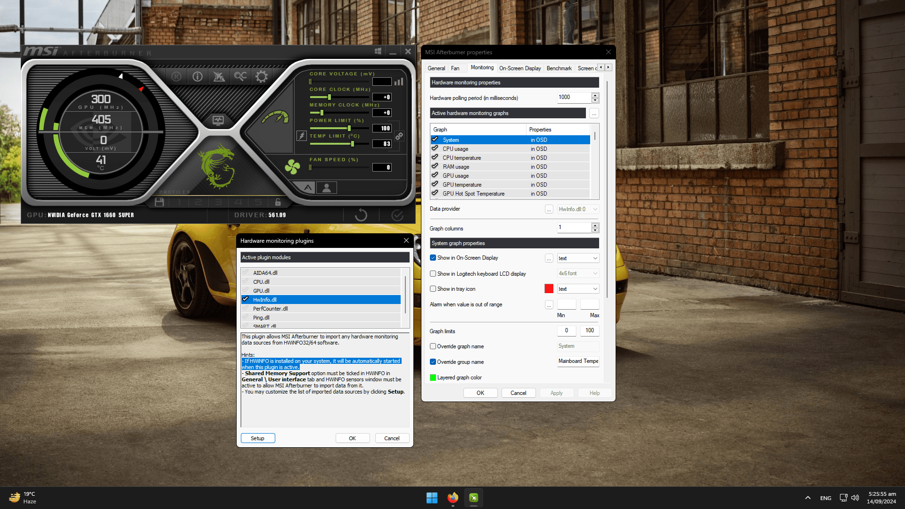905x509 pixels.
Task: Enable Show in tray icon checkbox
Action: click(x=433, y=289)
